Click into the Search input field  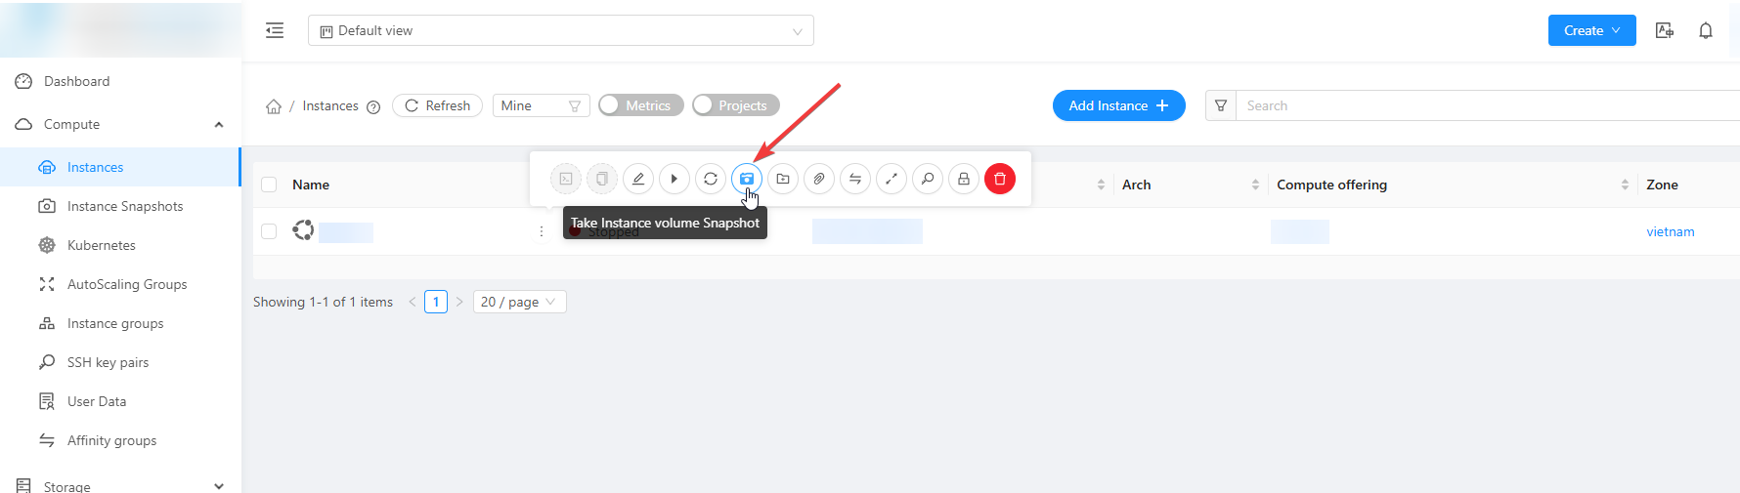(x=1486, y=105)
